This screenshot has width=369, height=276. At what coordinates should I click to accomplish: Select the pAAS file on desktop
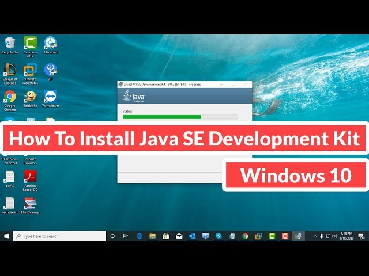pos(10,179)
